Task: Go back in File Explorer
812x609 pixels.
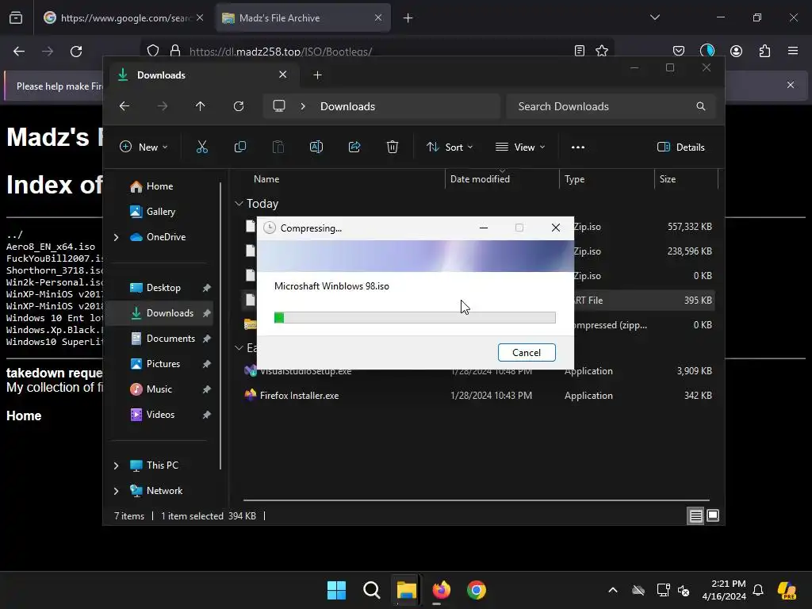Action: 124,106
